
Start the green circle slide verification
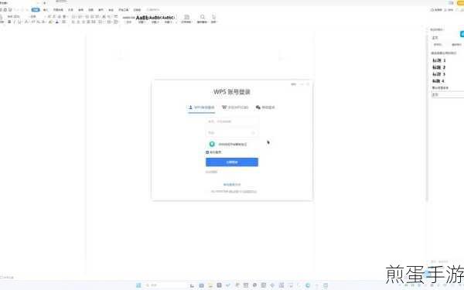[212, 144]
